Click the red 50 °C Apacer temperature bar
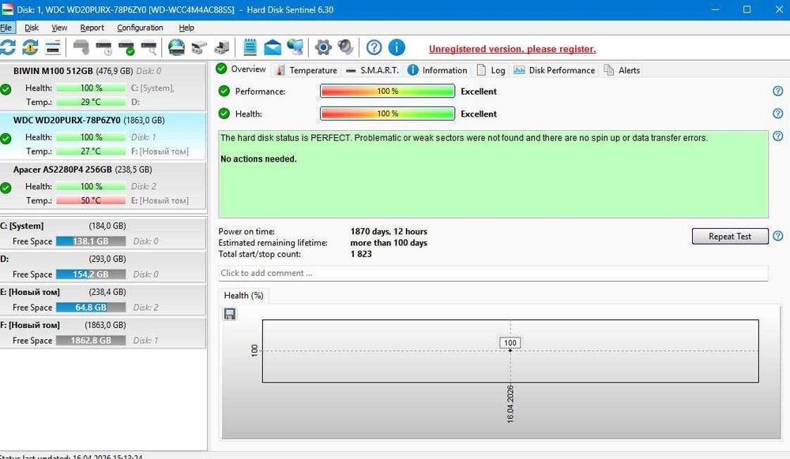 [x=91, y=200]
